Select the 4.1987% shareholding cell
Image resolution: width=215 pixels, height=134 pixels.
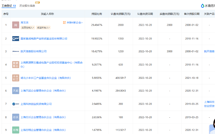(x=97, y=91)
